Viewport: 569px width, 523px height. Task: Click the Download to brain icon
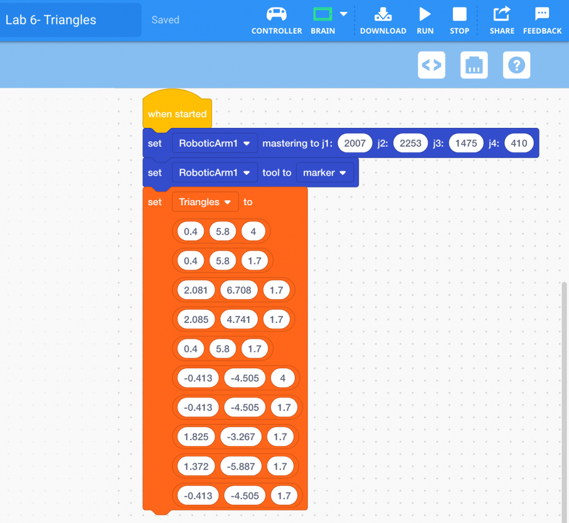pos(383,14)
